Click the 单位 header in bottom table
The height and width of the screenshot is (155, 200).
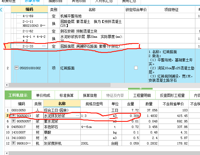pyautogui.click(x=115, y=104)
